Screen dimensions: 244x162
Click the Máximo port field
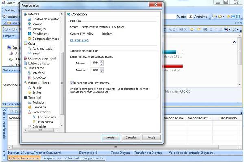pos(95,70)
